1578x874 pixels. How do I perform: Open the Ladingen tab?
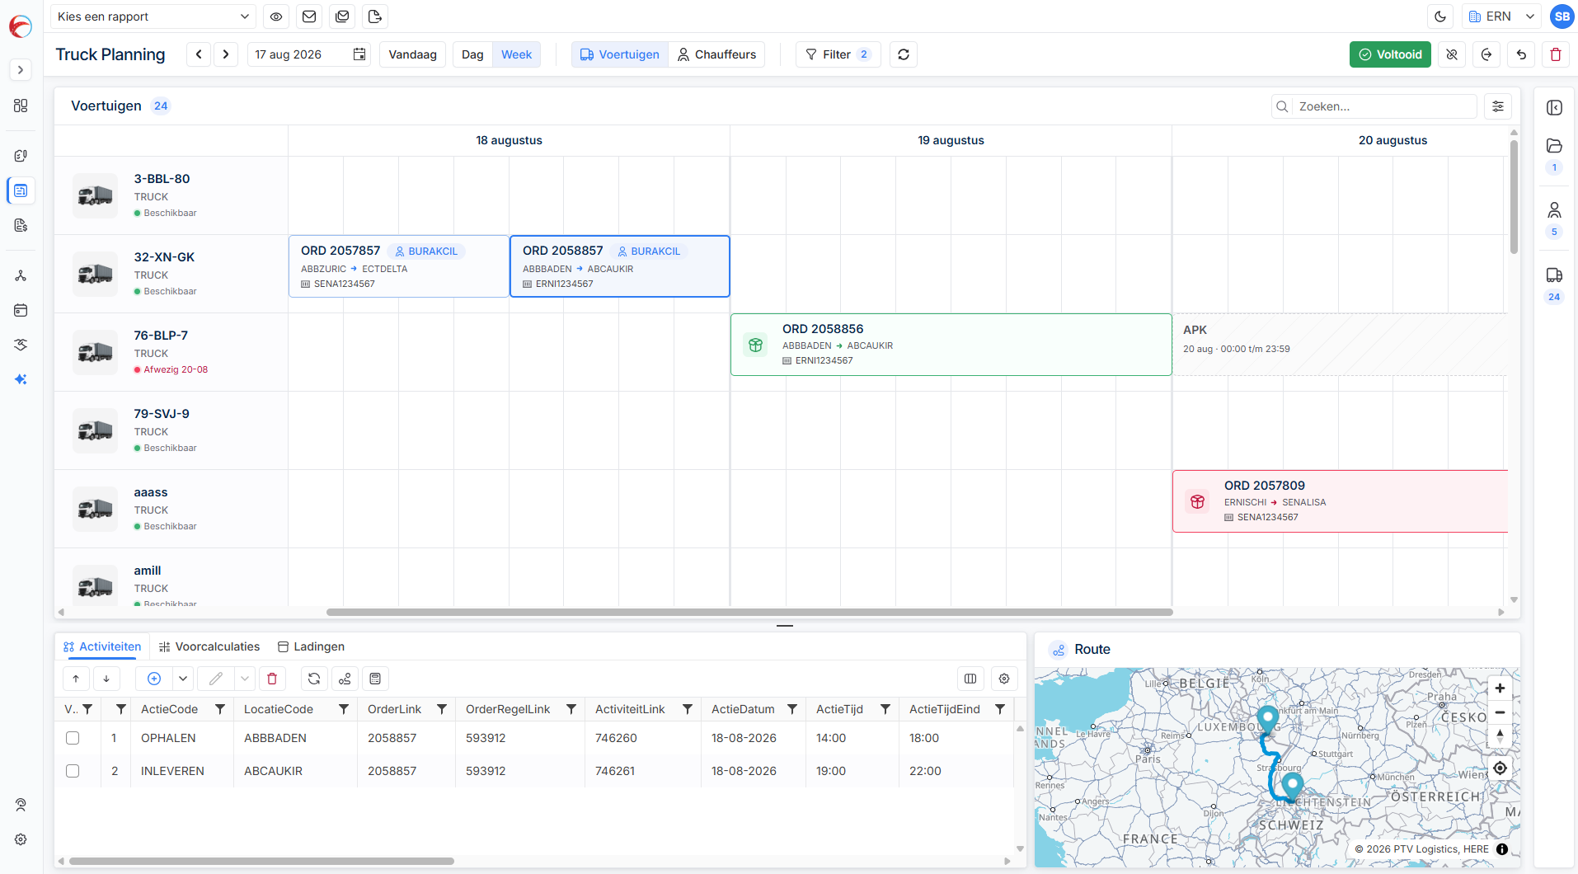pos(311,646)
